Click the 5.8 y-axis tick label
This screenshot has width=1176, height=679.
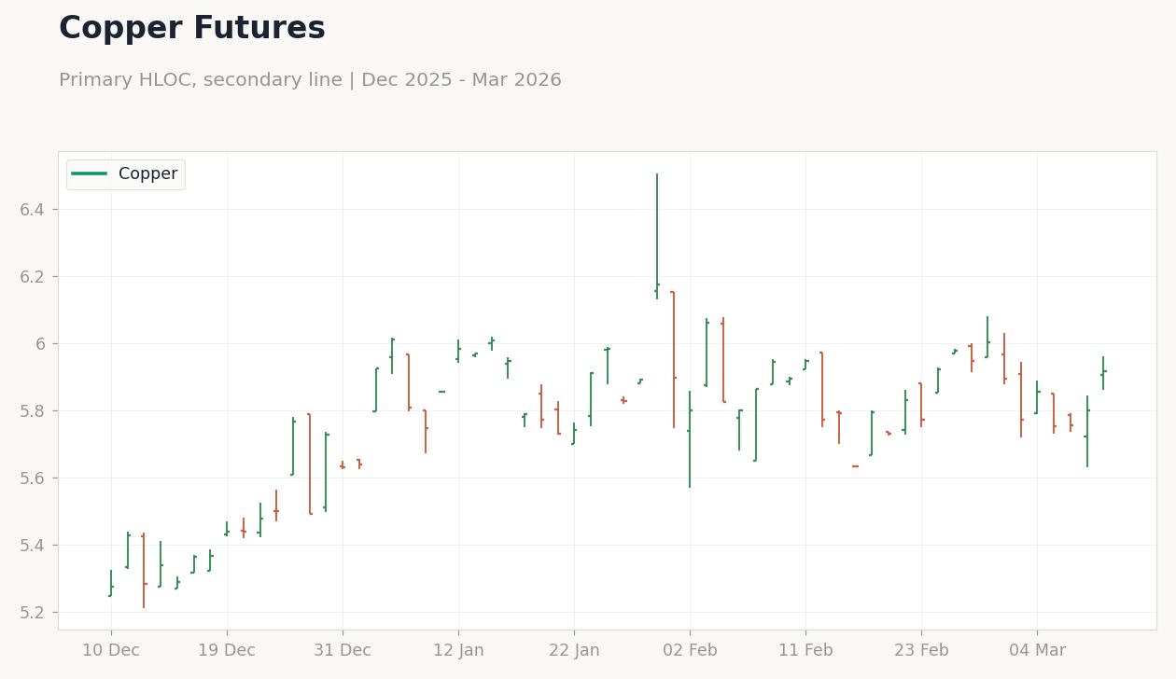[x=33, y=411]
